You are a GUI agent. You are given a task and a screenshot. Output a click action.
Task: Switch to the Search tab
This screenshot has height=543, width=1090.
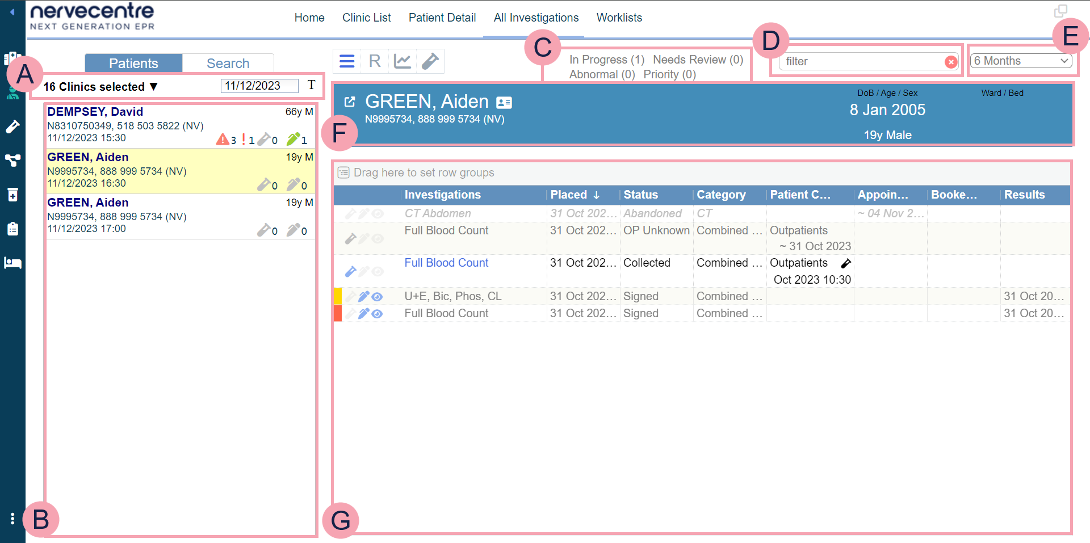(x=228, y=63)
